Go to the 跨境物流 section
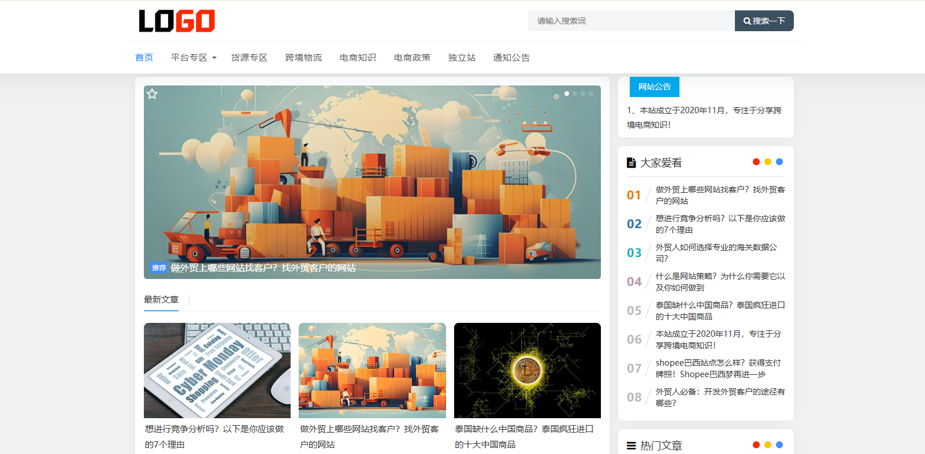The height and width of the screenshot is (454, 925). click(303, 58)
